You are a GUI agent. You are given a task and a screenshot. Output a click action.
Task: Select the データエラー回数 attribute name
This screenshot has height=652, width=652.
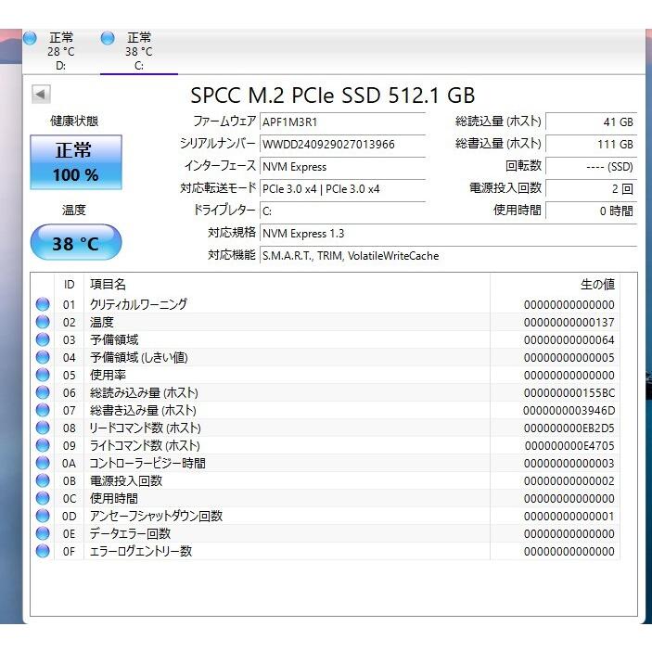(130, 534)
